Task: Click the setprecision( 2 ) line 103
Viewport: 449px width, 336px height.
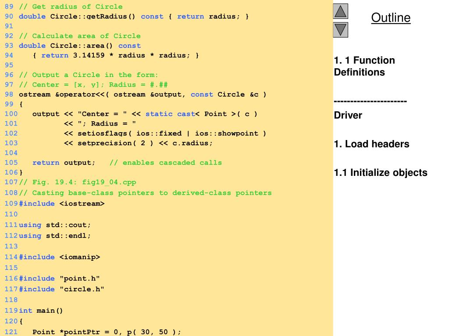Action: tap(138, 143)
